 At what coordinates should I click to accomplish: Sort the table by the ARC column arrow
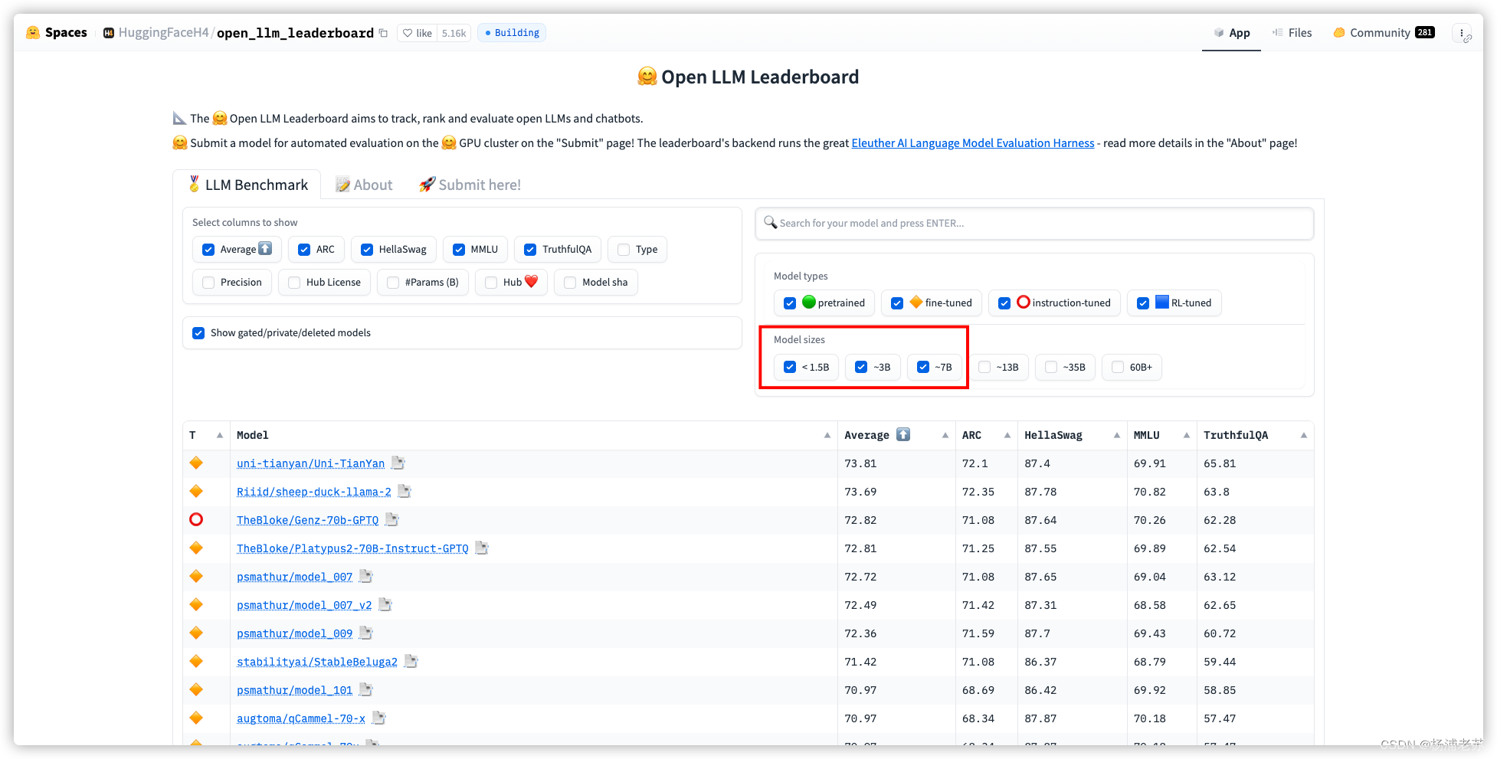[1007, 435]
